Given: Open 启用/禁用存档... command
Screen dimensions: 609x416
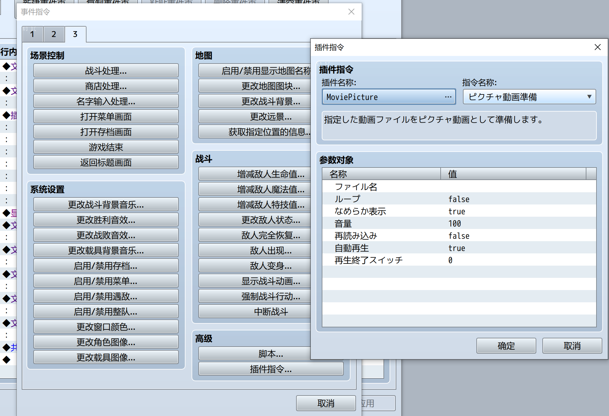Looking at the screenshot, I should click(x=106, y=266).
